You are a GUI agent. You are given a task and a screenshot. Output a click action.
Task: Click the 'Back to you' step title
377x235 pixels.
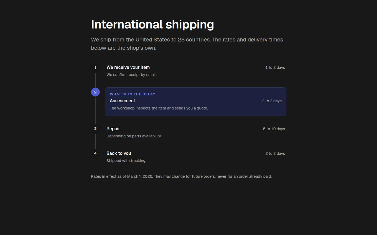coord(119,153)
